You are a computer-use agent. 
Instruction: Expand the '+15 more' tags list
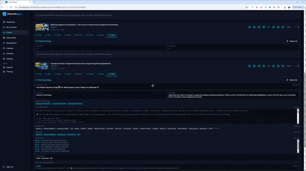(x=216, y=129)
